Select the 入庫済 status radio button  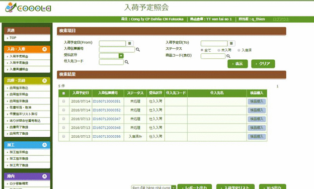click(239, 50)
